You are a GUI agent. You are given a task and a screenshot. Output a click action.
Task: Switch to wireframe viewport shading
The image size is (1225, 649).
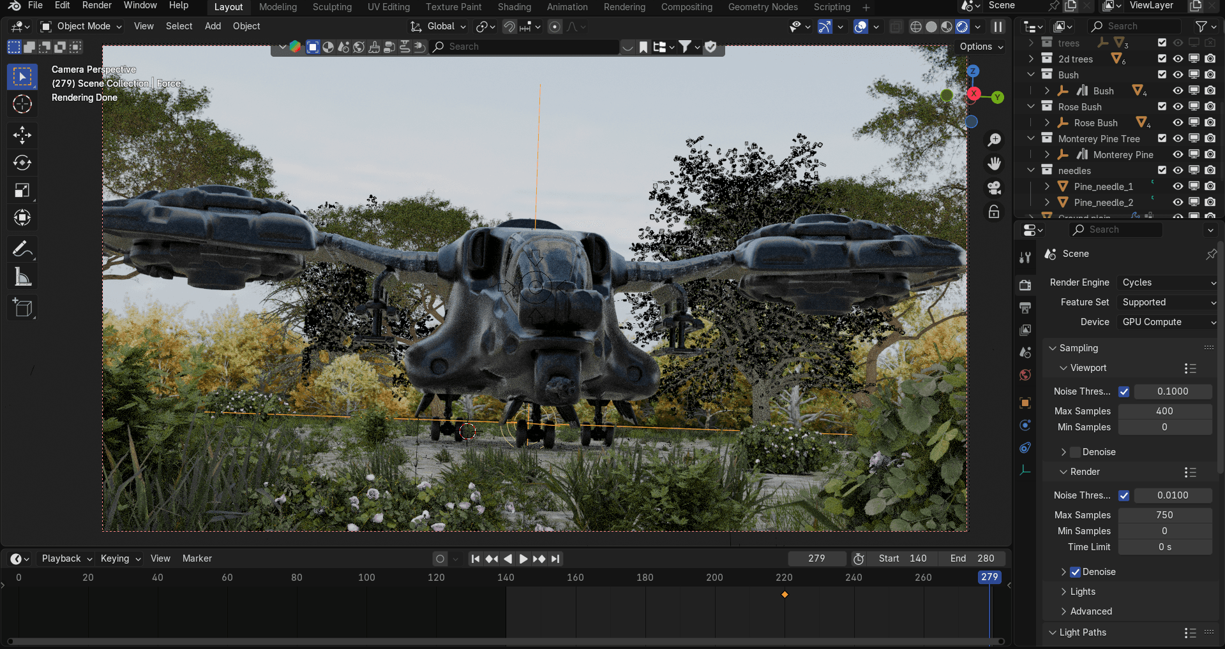tap(916, 27)
